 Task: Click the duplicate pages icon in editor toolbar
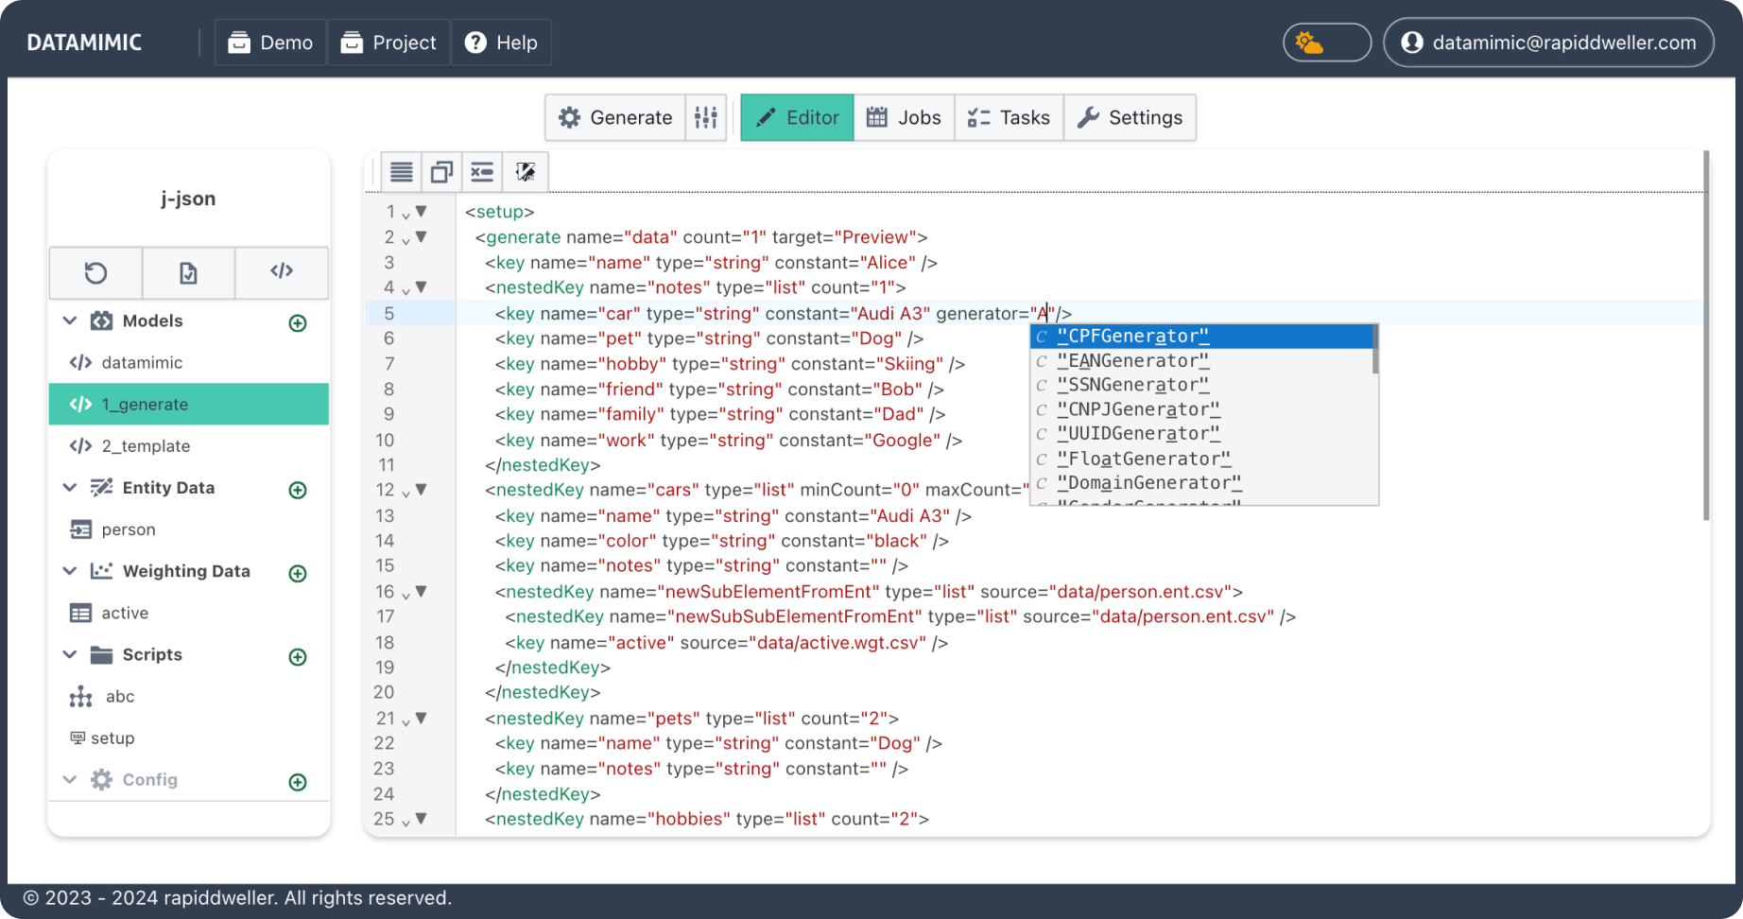pyautogui.click(x=441, y=171)
